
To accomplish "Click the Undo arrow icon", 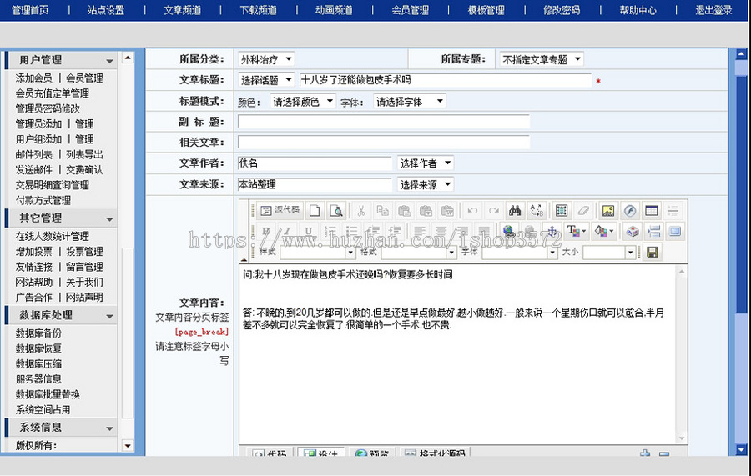I will pos(472,211).
